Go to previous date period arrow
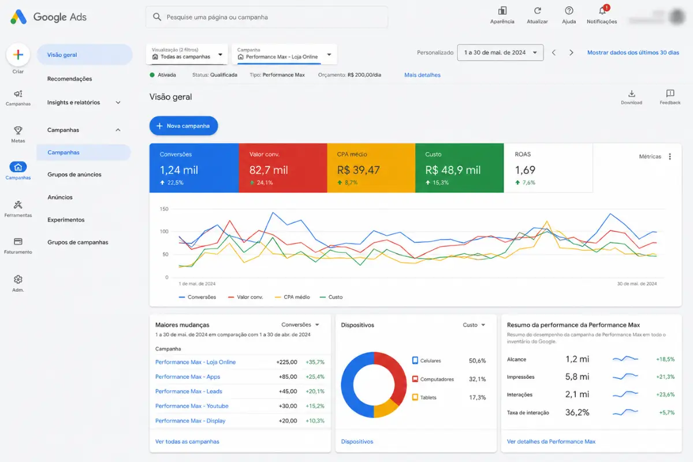693x462 pixels. (553, 53)
